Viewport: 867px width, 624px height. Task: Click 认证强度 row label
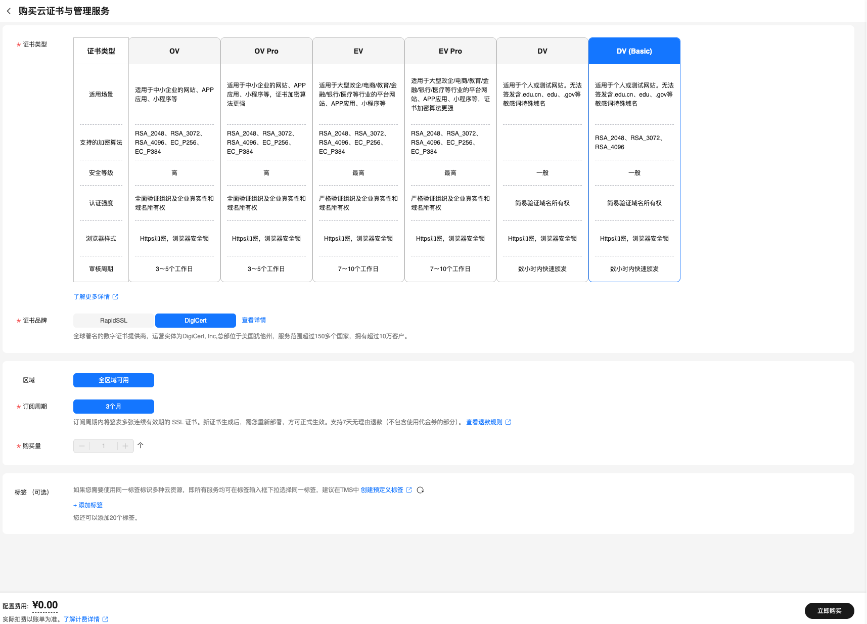coord(101,203)
